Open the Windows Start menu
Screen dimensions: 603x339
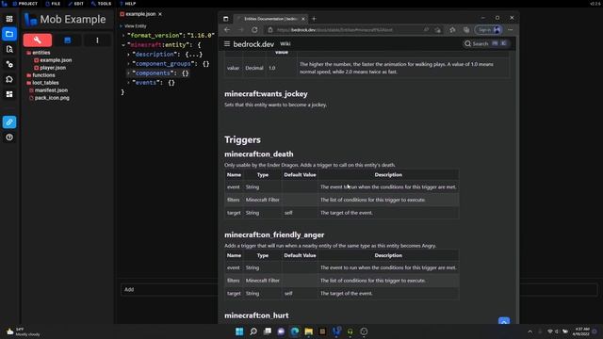239,331
